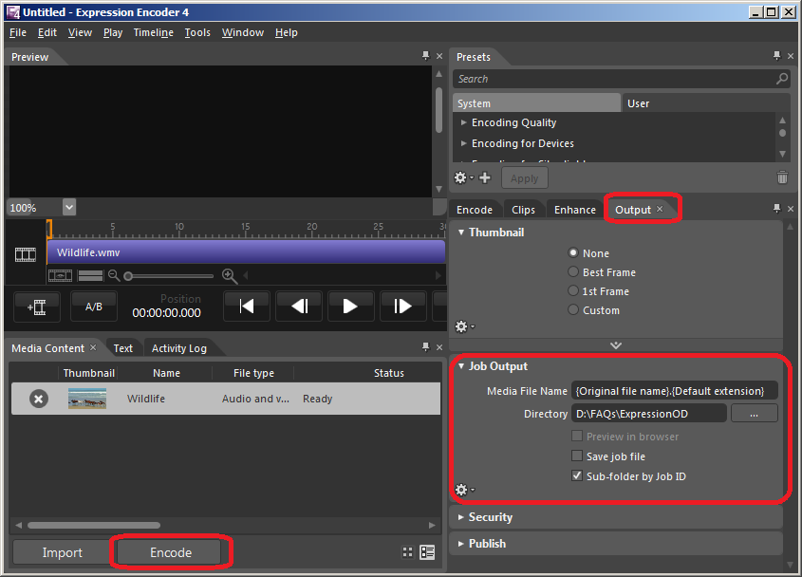This screenshot has width=802, height=577.
Task: Open the Thumbnail section gear menu
Action: 464,326
